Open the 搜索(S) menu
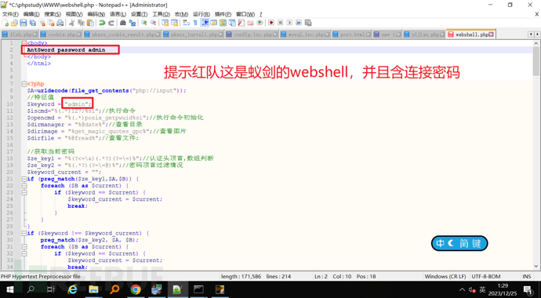 point(53,14)
